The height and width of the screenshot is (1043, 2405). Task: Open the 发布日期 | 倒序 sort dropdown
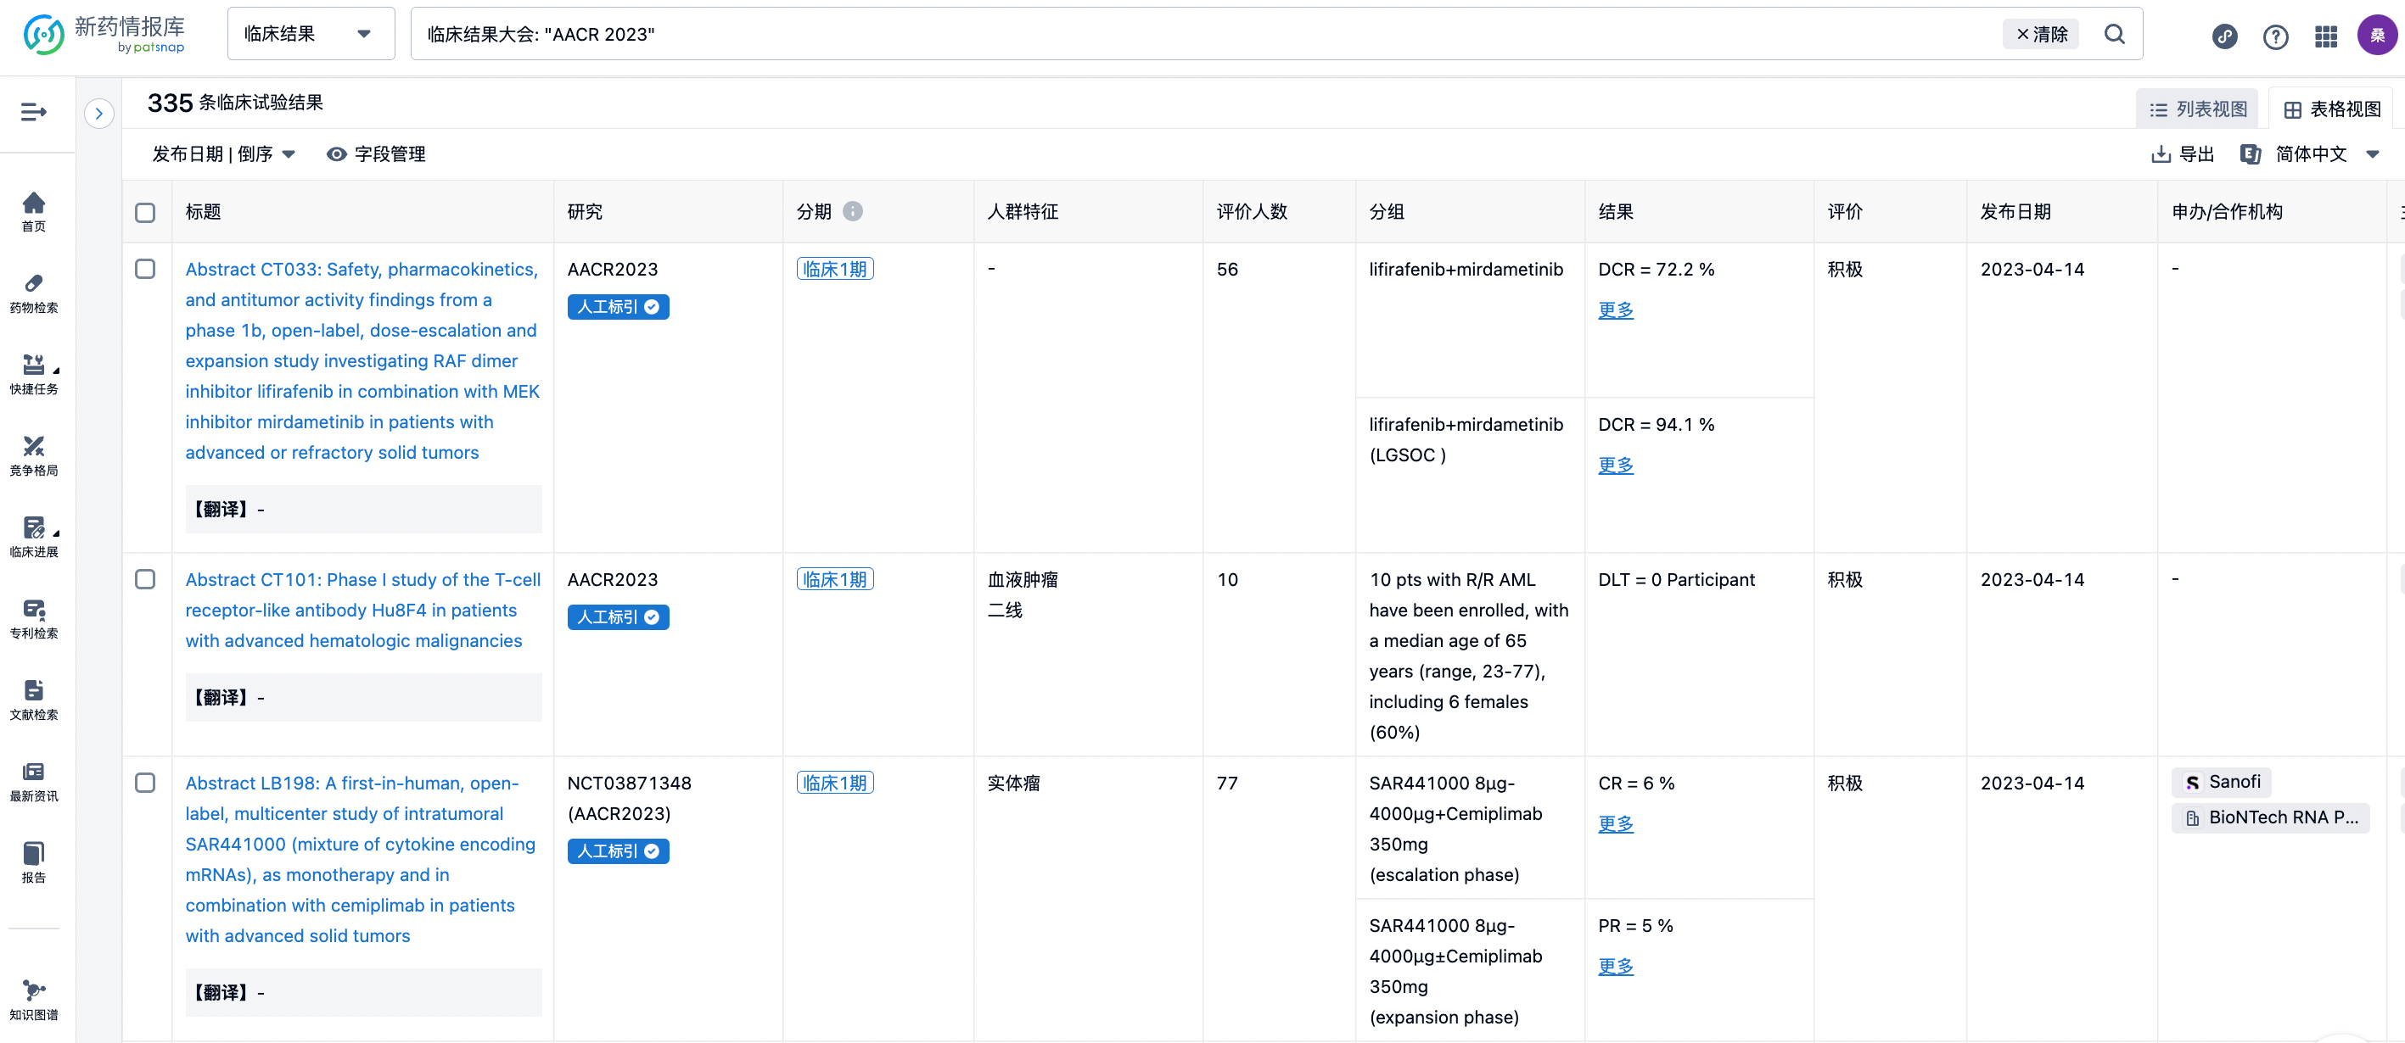[223, 154]
